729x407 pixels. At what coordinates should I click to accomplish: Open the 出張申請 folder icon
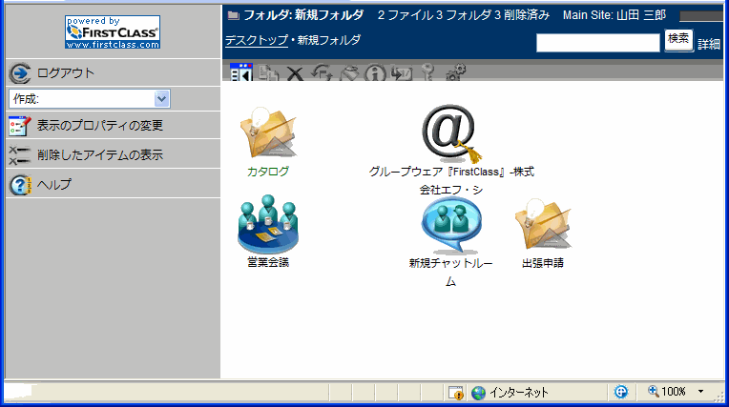(x=542, y=225)
